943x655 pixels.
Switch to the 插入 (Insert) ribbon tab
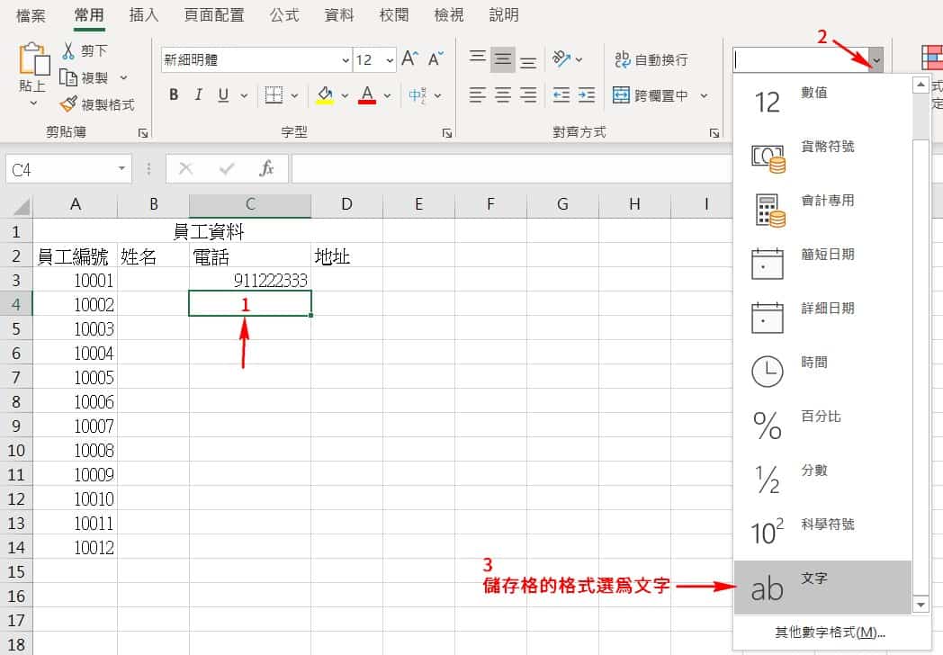tap(144, 15)
